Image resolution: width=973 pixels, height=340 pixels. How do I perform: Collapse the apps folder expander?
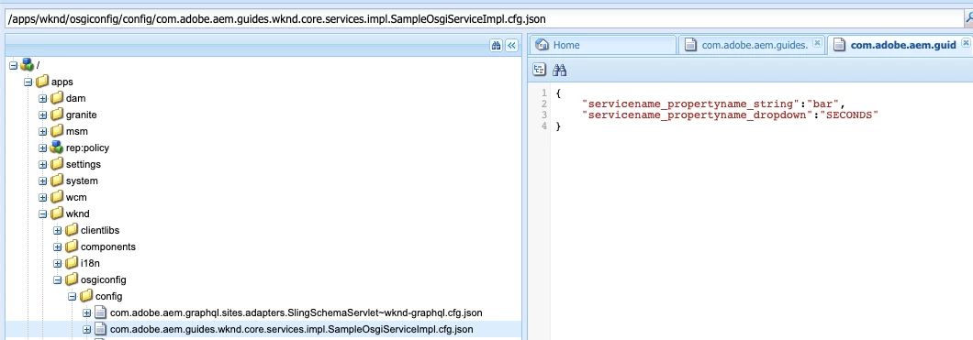coord(28,82)
